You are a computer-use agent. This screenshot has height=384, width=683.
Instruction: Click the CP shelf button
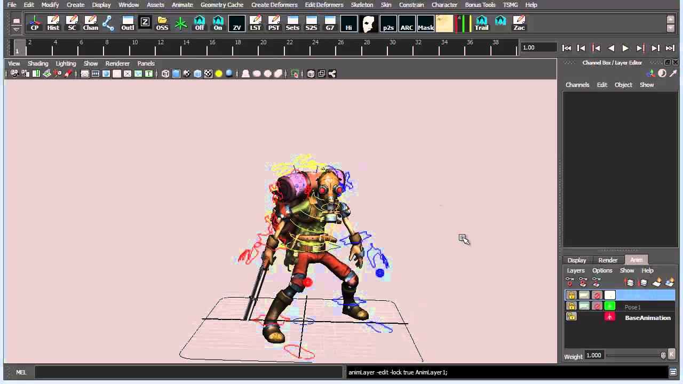pos(35,23)
